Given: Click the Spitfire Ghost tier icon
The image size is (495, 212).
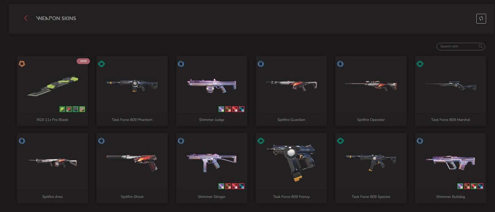Looking at the screenshot, I should [101, 141].
